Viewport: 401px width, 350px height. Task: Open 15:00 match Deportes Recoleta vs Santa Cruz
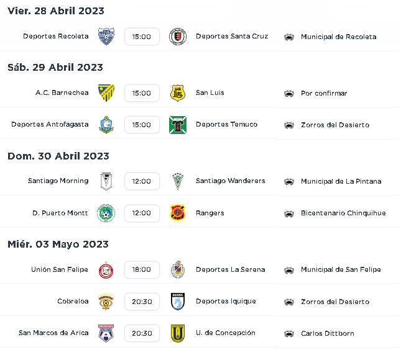coord(142,37)
